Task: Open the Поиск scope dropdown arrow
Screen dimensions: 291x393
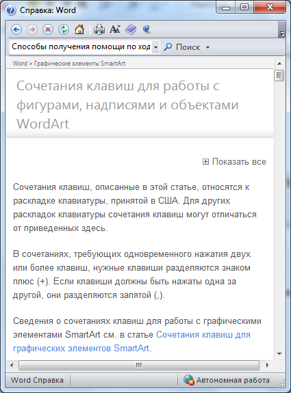Action: [x=207, y=47]
